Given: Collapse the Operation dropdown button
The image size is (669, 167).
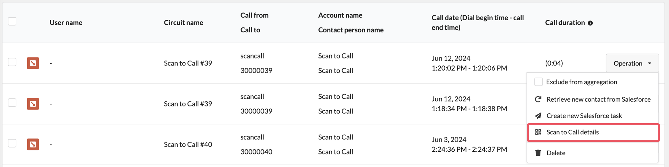Looking at the screenshot, I should (x=632, y=63).
